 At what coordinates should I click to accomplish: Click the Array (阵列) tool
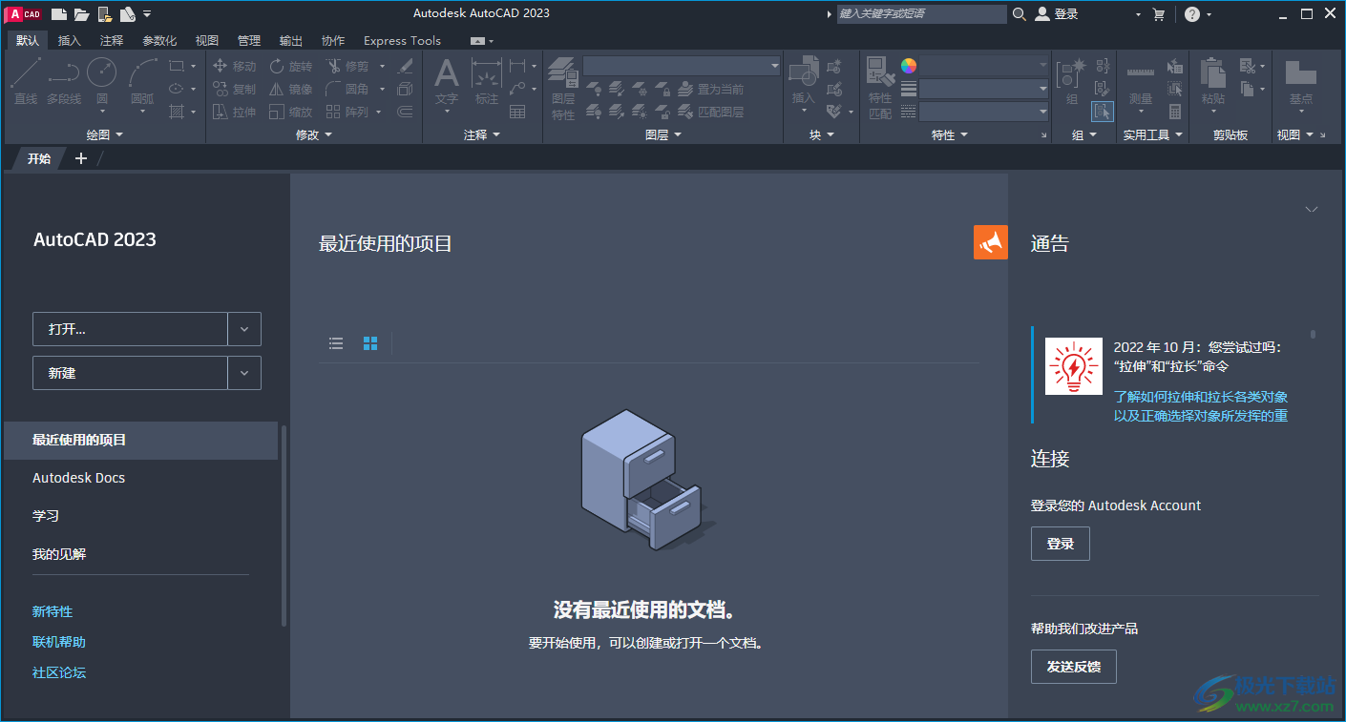pyautogui.click(x=347, y=112)
